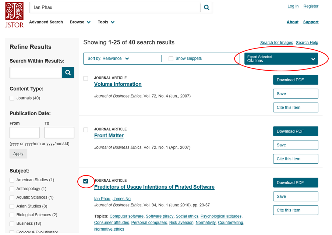The width and height of the screenshot is (332, 235).
Task: Select the Front Matter result checkbox
Action: pos(85,130)
